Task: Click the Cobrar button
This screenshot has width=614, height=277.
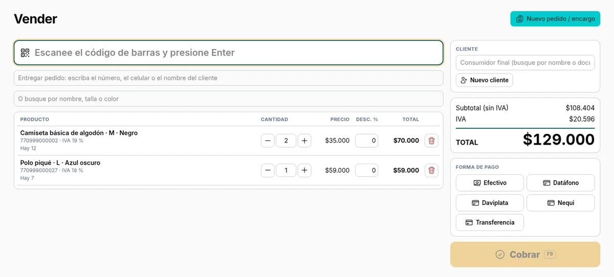Action: click(525, 255)
